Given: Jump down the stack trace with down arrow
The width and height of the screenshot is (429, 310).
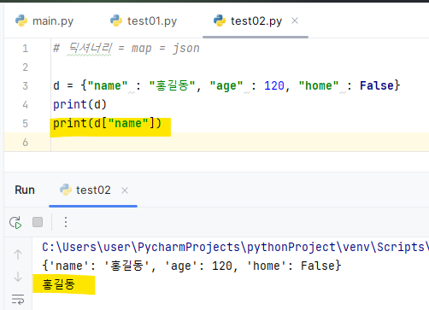Looking at the screenshot, I should 18,277.
